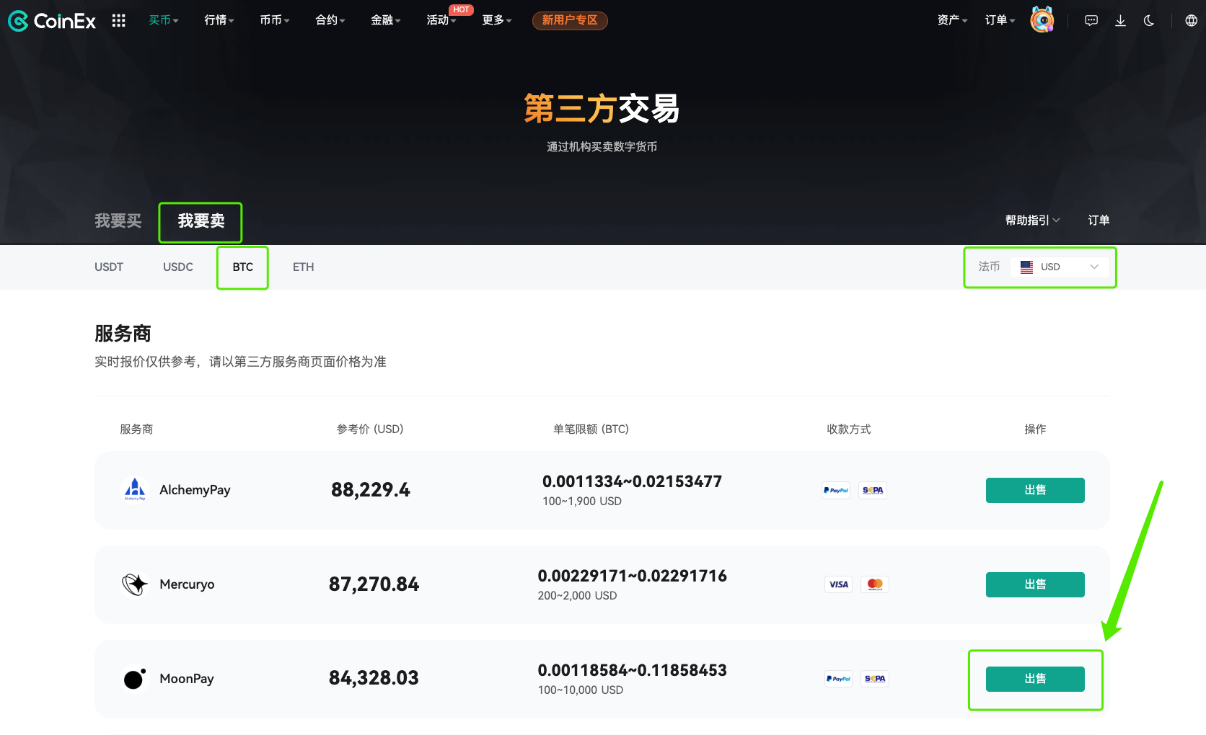Toggle dark mode moon icon
The height and width of the screenshot is (735, 1206).
1149,21
